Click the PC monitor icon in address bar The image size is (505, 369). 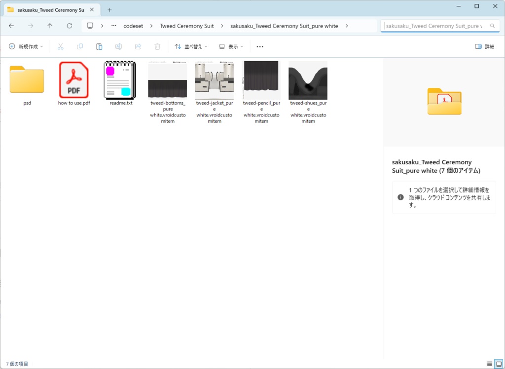click(x=90, y=26)
